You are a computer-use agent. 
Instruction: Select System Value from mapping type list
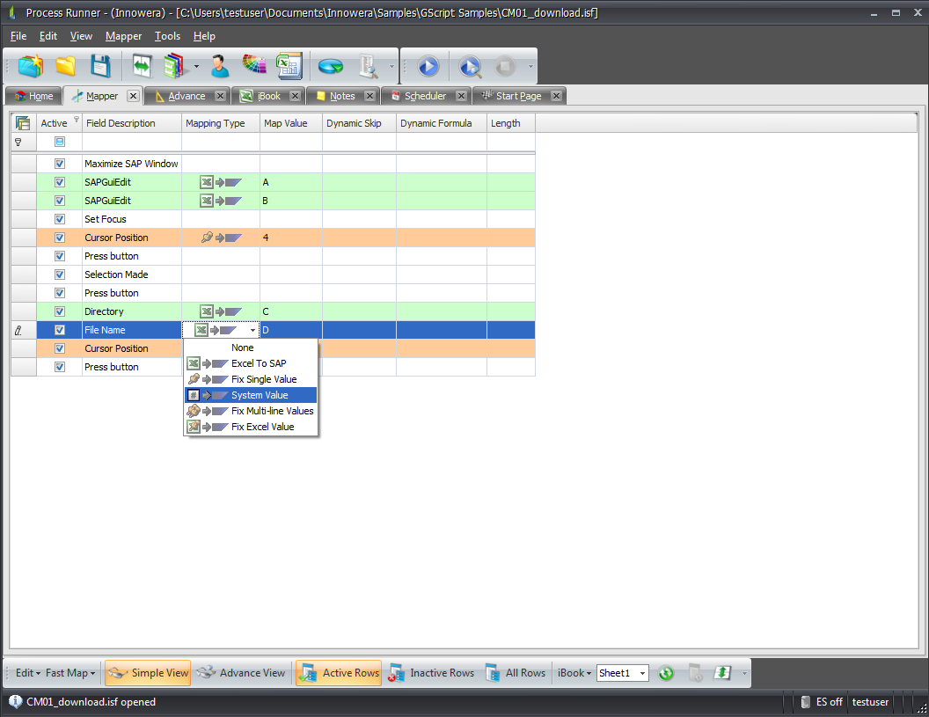(260, 395)
